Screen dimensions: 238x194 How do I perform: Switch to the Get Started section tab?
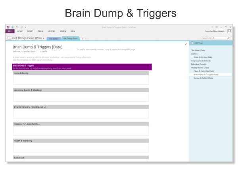click(54, 38)
